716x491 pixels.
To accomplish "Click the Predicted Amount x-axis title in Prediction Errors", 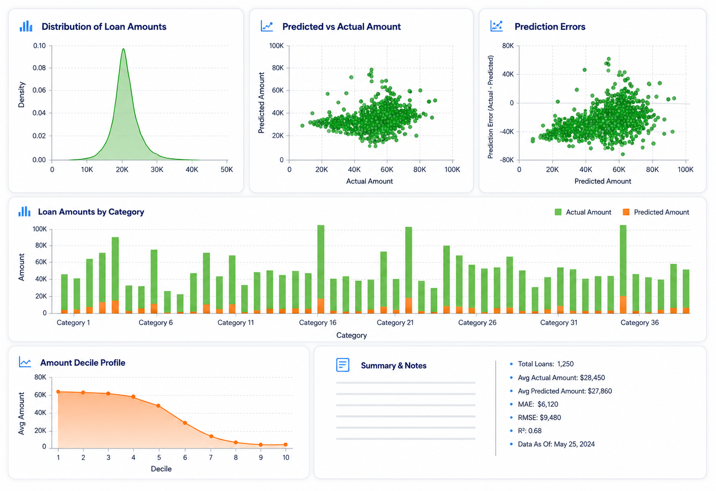I will 602,181.
